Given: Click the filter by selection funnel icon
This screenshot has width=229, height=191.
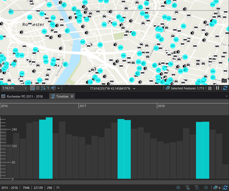Looking at the screenshot, I should (197, 188).
